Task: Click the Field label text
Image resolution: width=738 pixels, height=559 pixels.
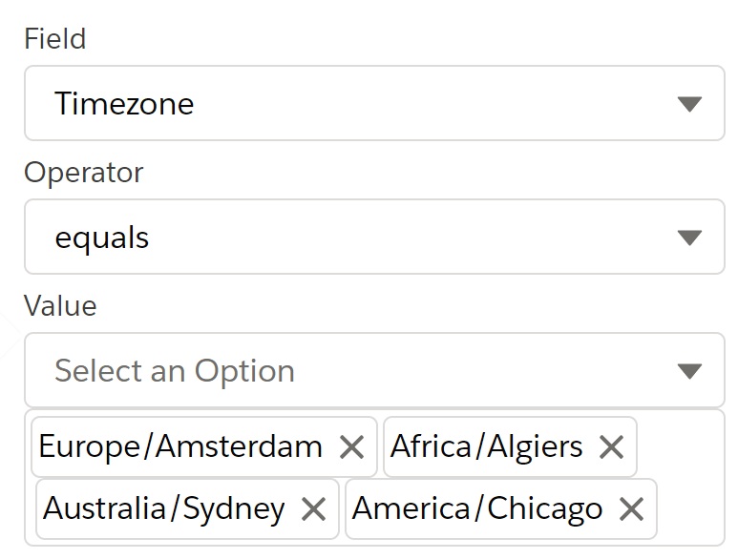Action: pyautogui.click(x=55, y=39)
